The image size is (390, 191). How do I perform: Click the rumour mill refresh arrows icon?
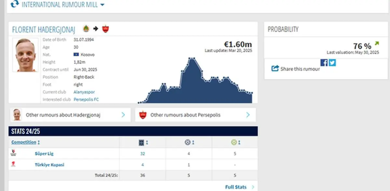[x=15, y=4]
